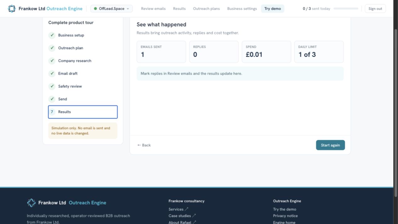Click the "See what happened" heading
Image resolution: width=398 pixels, height=224 pixels.
pyautogui.click(x=161, y=25)
